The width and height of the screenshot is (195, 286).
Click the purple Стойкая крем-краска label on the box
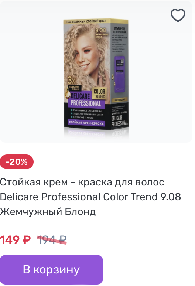[86, 123]
